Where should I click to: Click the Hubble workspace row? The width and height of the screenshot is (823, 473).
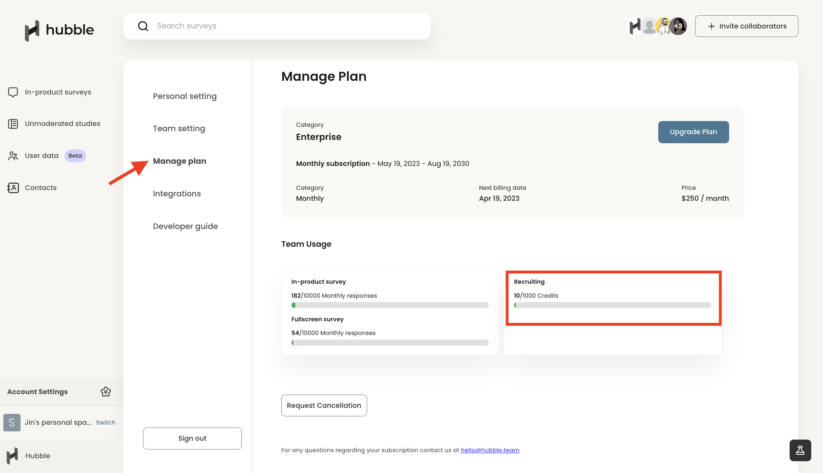tap(62, 456)
